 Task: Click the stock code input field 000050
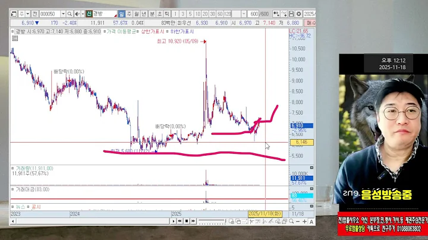pos(50,14)
